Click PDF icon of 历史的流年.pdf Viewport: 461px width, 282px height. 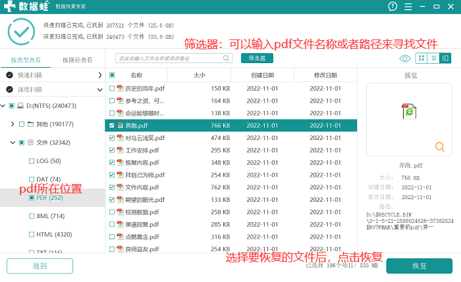click(120, 88)
